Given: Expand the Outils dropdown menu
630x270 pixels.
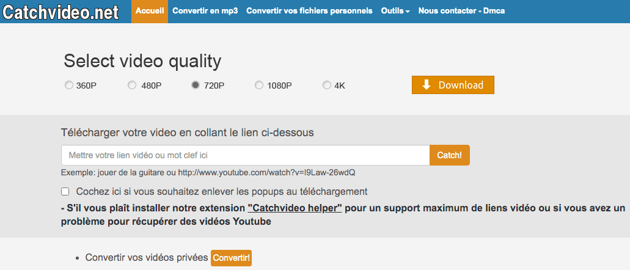Looking at the screenshot, I should [395, 11].
